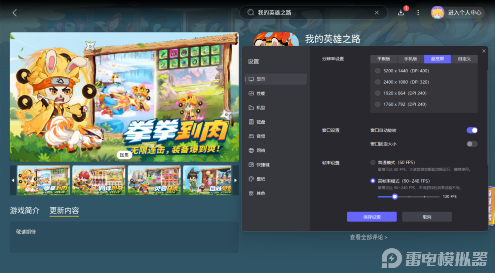Switch to 平板版 resolution tab
This screenshot has width=495, height=273.
(x=384, y=59)
